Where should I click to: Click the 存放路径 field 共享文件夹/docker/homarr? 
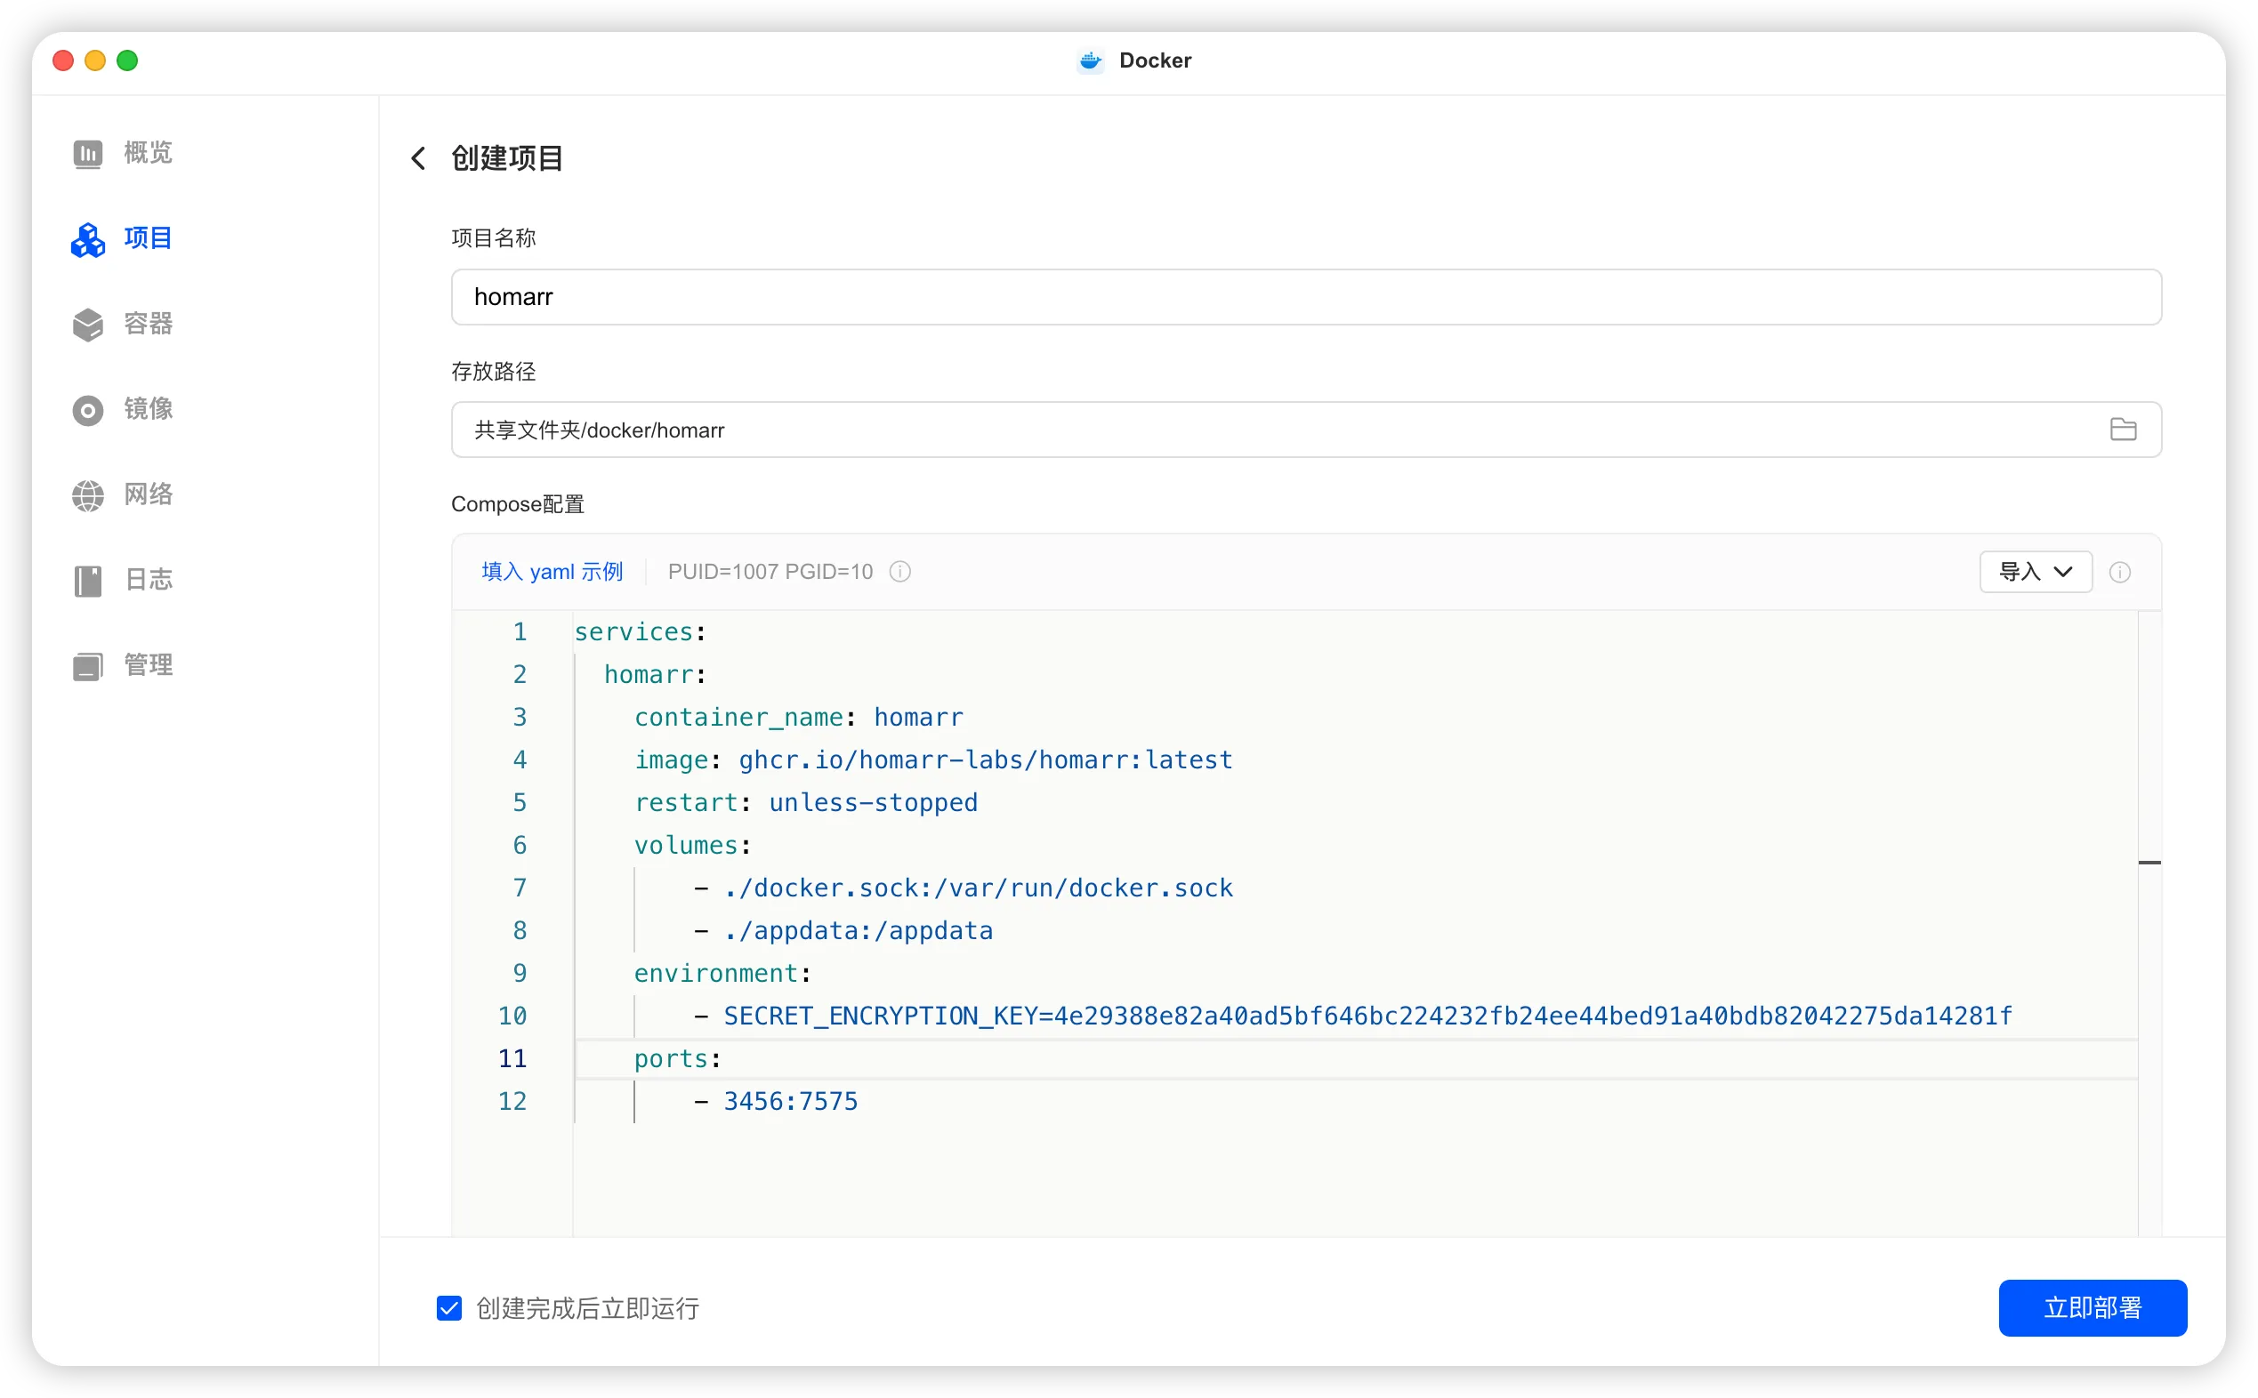coord(1305,429)
